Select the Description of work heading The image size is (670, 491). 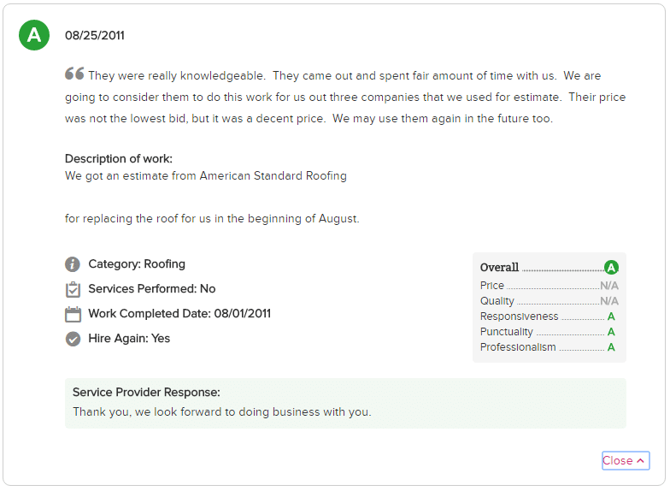119,159
